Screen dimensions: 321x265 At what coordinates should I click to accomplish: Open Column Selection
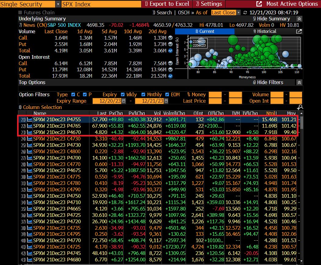pyautogui.click(x=40, y=107)
